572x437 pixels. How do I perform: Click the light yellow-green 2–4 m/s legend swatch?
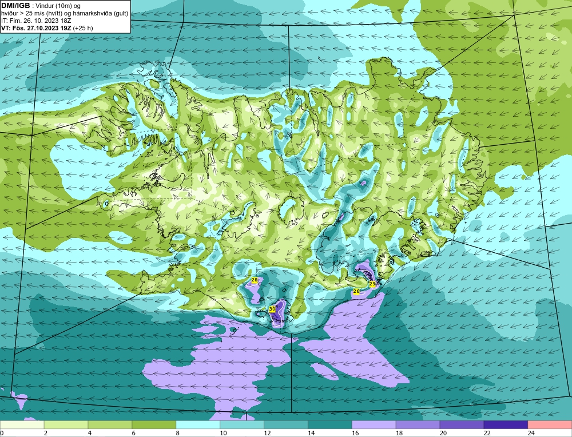(x=66, y=425)
